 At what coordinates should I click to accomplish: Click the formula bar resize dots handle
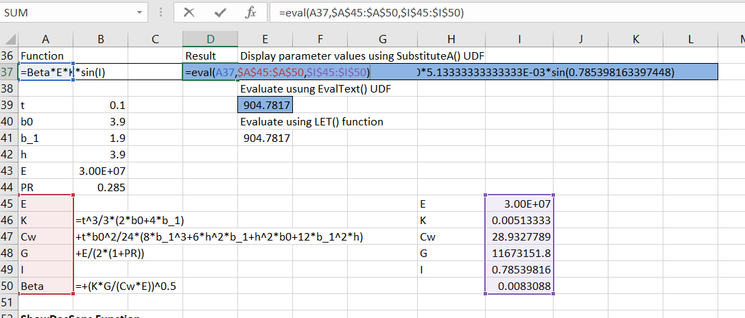click(161, 12)
